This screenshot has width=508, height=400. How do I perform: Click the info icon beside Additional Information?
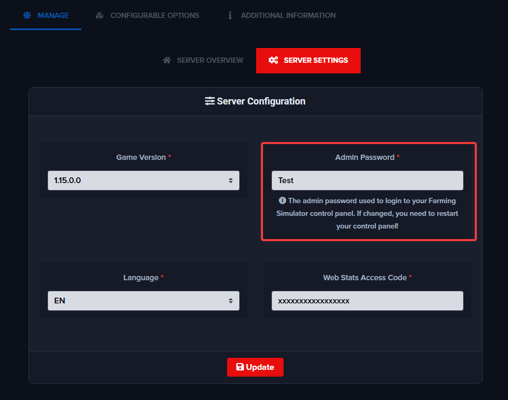click(x=230, y=15)
